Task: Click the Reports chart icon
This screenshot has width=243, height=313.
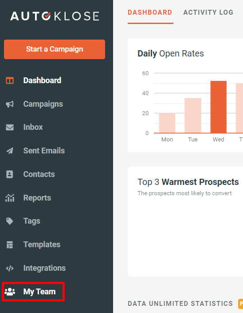Action: pos(10,198)
